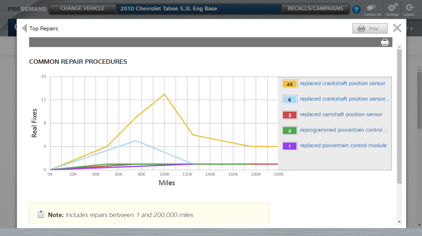The image size is (422, 236).
Task: Click the white printer icon in gray bar
Action: click(385, 42)
